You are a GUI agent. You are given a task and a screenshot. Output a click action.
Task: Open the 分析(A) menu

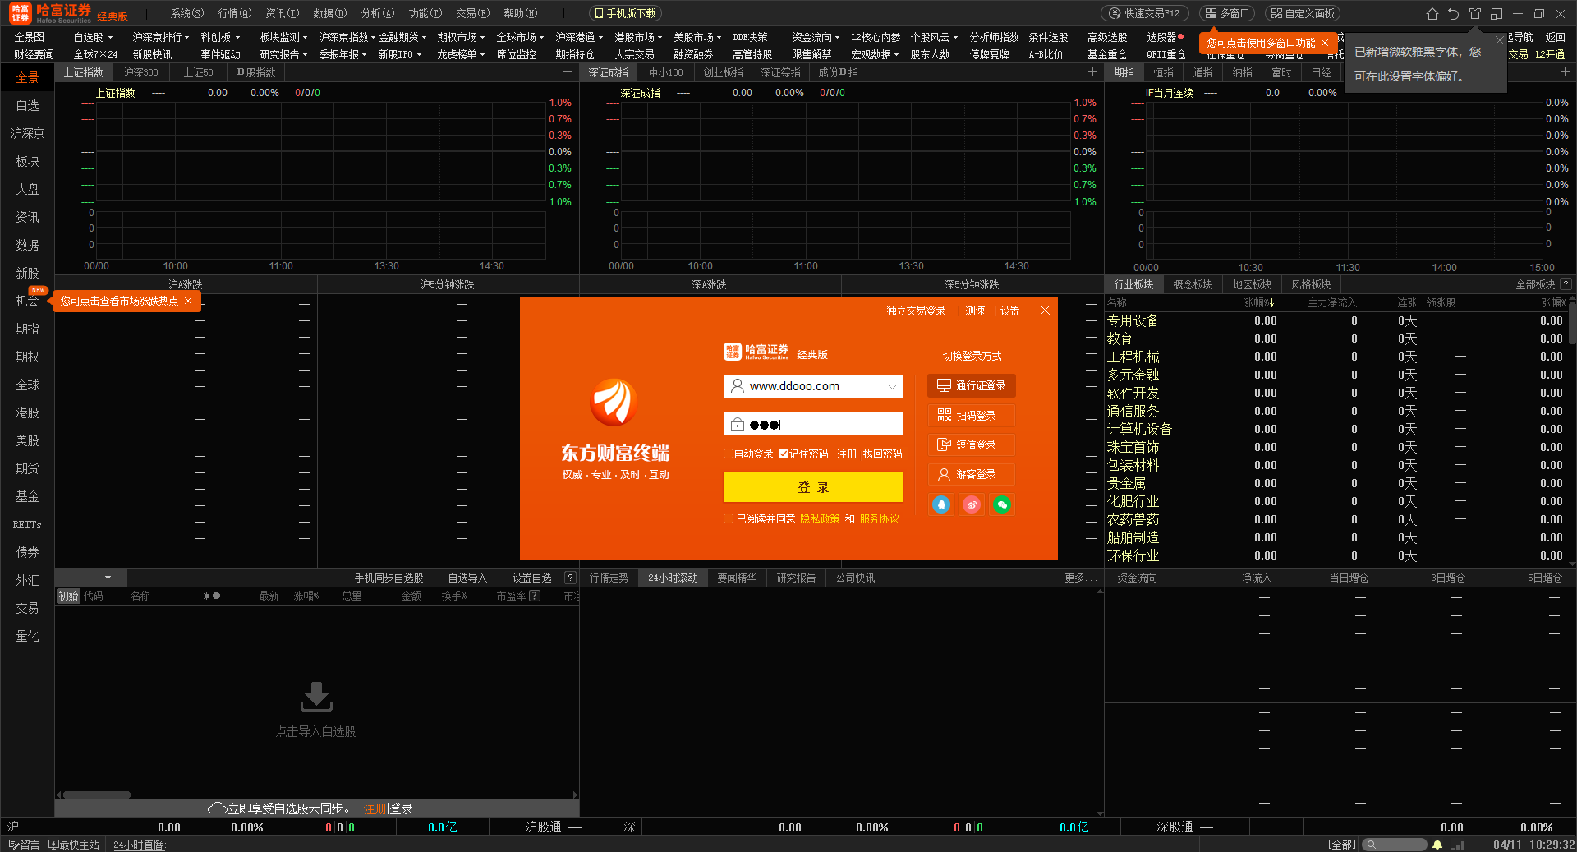click(x=378, y=14)
